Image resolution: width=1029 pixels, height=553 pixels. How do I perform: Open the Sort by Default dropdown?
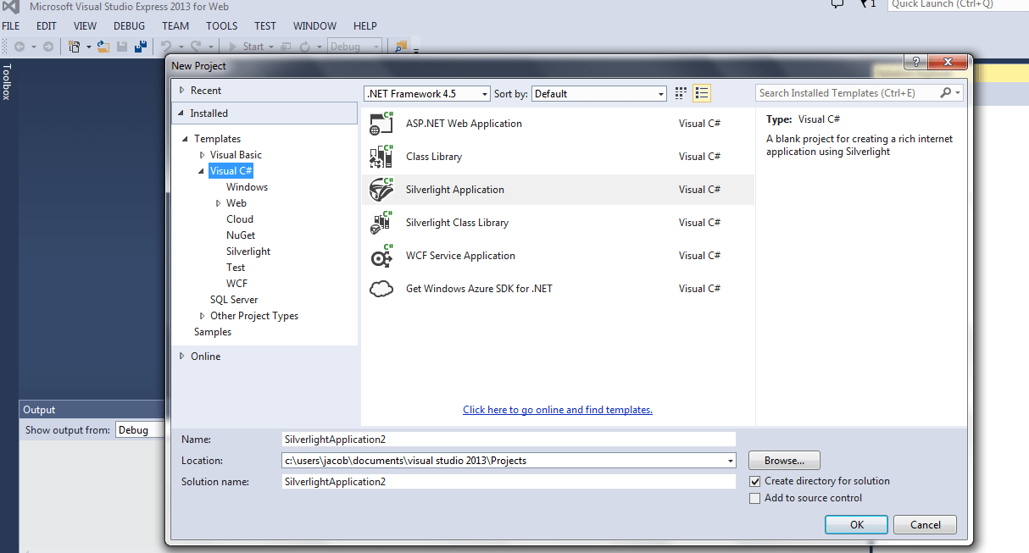click(599, 93)
